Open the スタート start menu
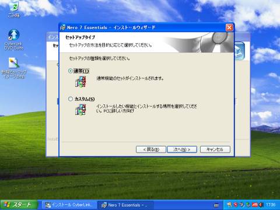The height and width of the screenshot is (210, 280). tap(19, 205)
